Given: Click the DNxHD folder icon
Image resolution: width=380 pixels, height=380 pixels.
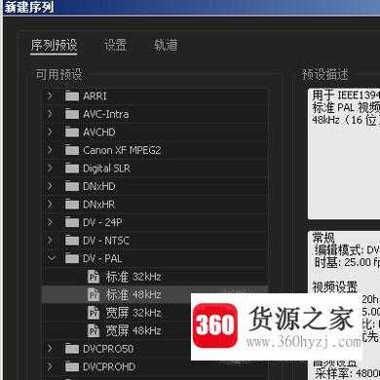Looking at the screenshot, I should point(72,186).
